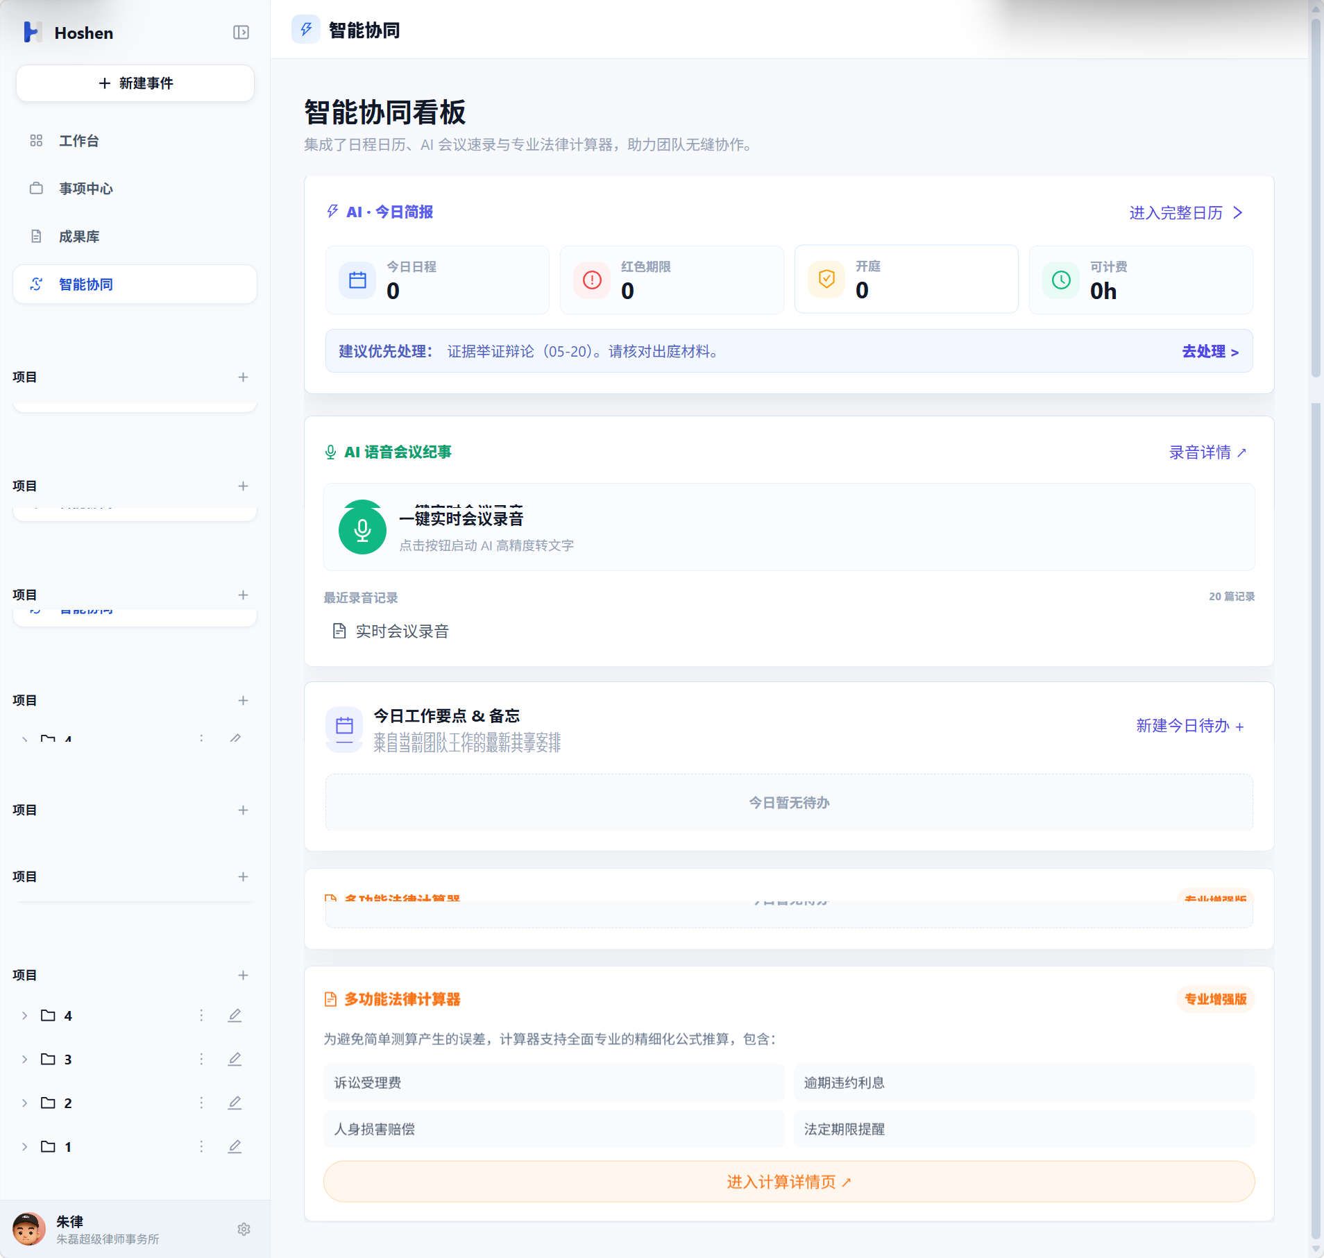Click the 专业增强版 badge
1324x1258 pixels.
click(1216, 999)
